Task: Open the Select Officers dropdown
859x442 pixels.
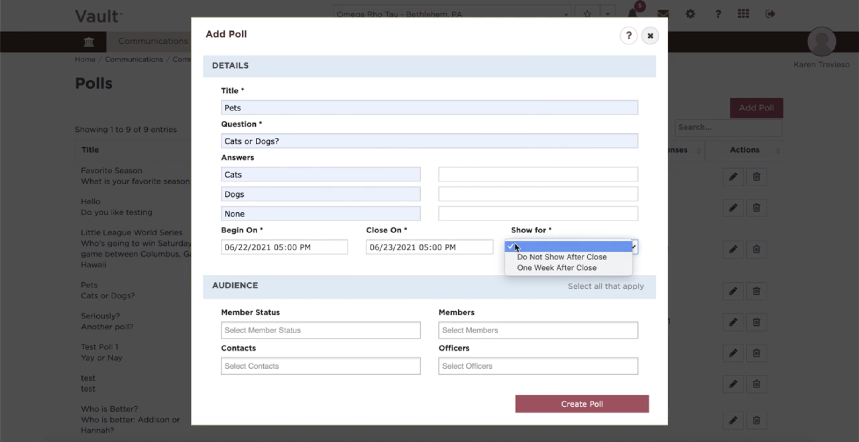Action: 538,366
